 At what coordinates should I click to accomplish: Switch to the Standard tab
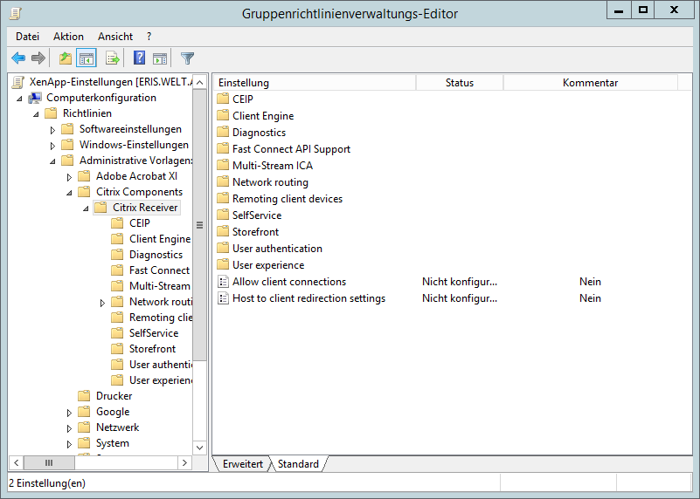298,464
